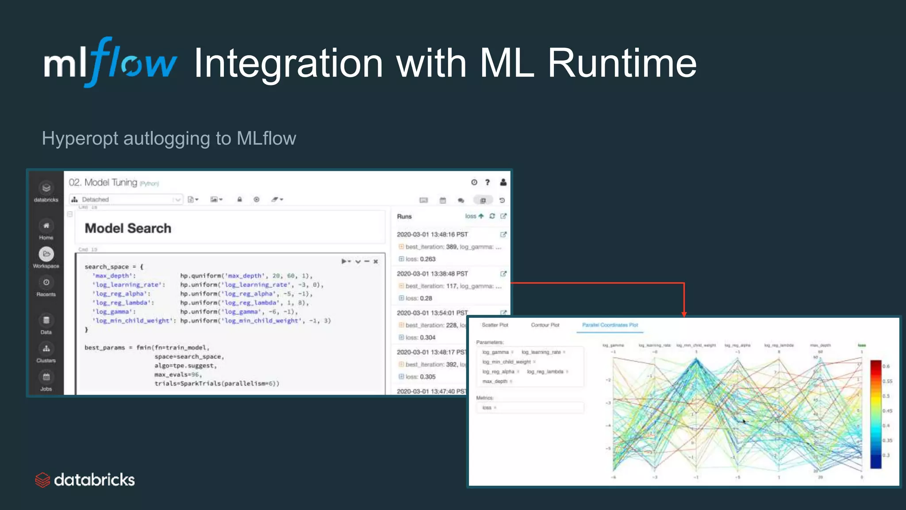Open the Comments chat icon

(461, 201)
